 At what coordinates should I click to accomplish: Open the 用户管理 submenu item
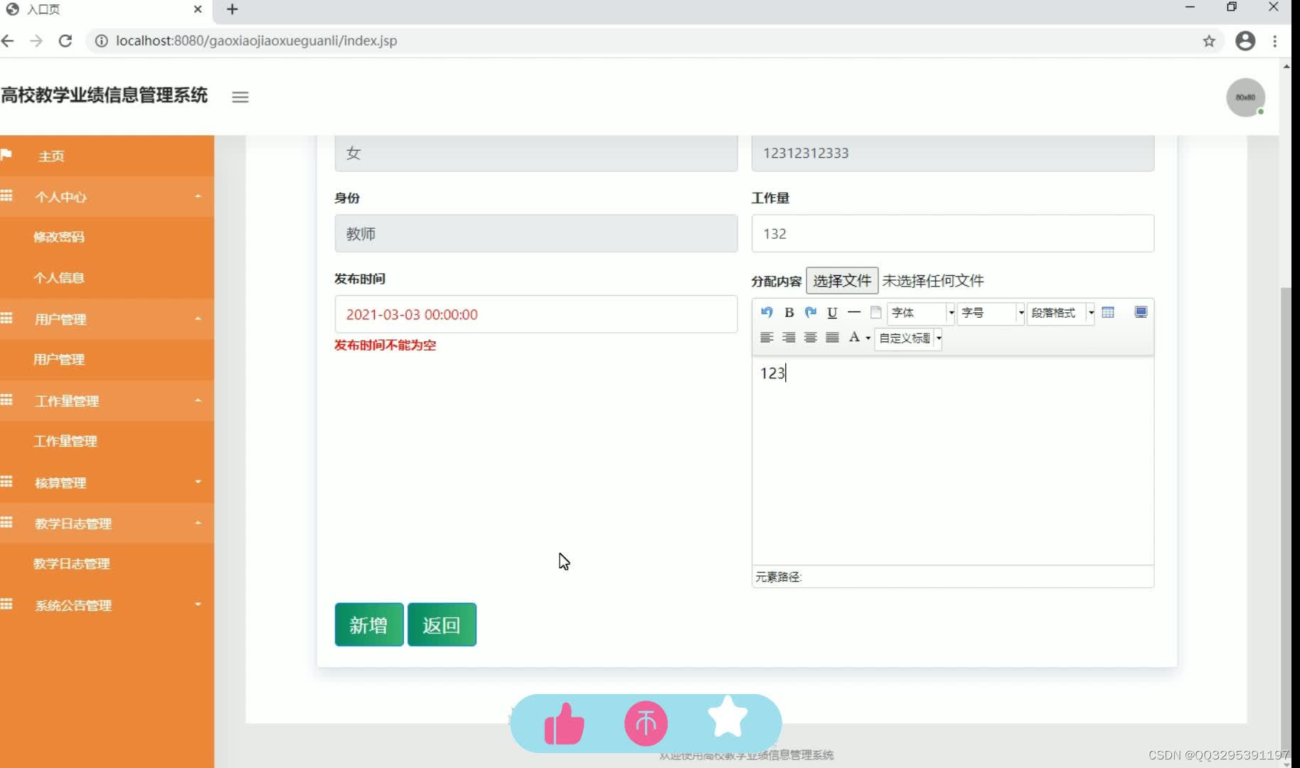59,360
